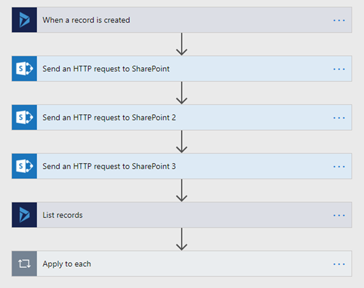Image resolution: width=364 pixels, height=288 pixels.
Task: Click the SharePoint icon on HTTP request 2
Action: 24,117
